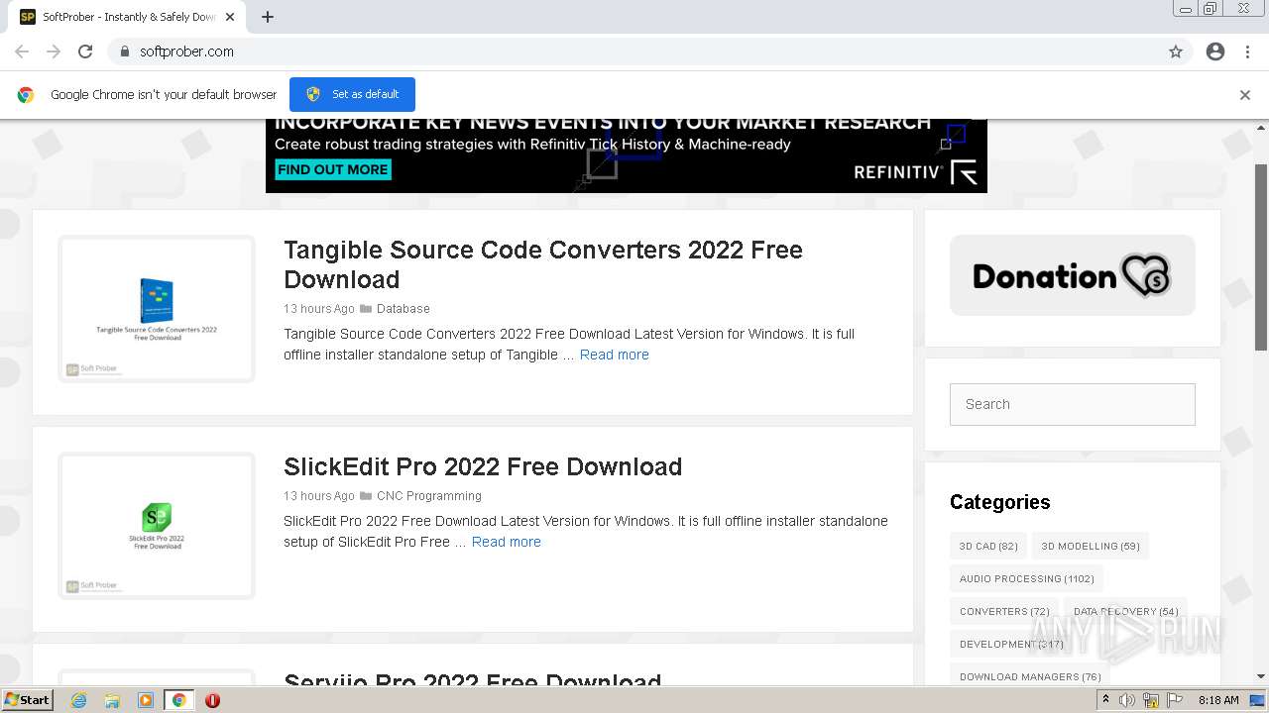
Task: Open the media player taskbar icon
Action: point(146,700)
